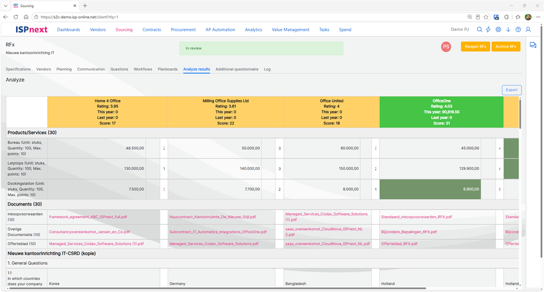Click the blue screen capture extension icon
The image size is (544, 292).
coord(497,17)
